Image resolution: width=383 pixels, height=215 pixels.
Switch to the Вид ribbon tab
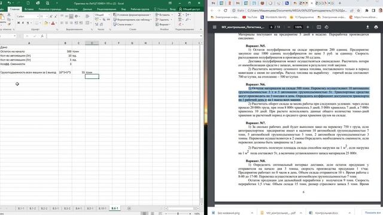(124, 10)
